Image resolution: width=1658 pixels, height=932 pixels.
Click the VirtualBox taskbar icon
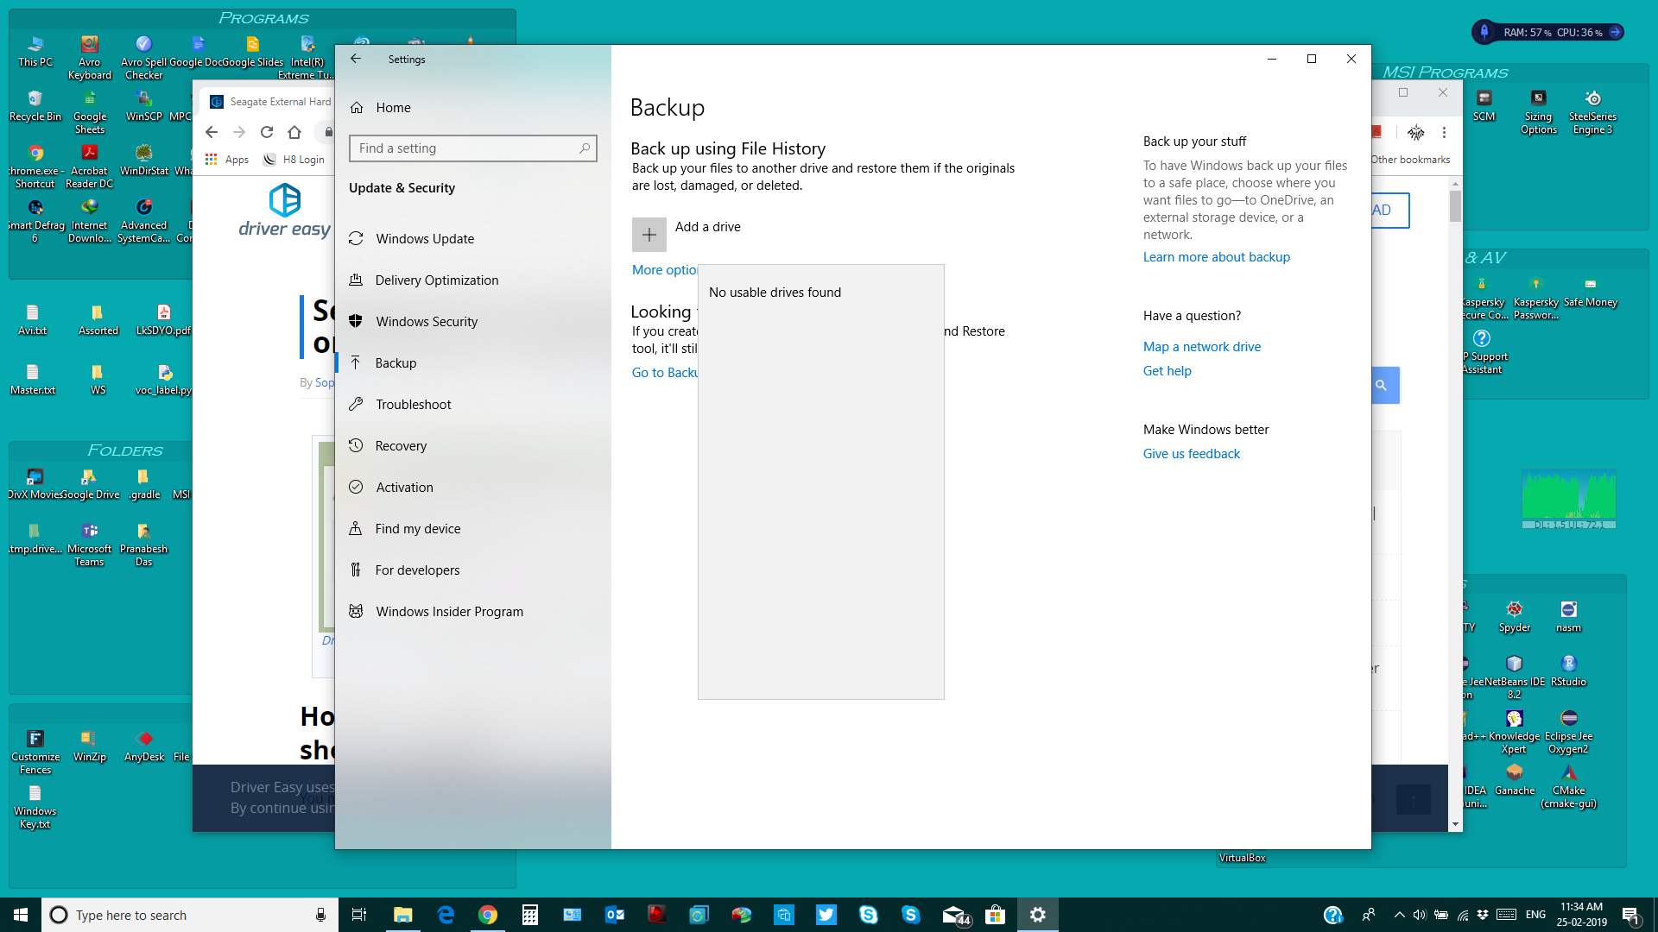pyautogui.click(x=1241, y=857)
